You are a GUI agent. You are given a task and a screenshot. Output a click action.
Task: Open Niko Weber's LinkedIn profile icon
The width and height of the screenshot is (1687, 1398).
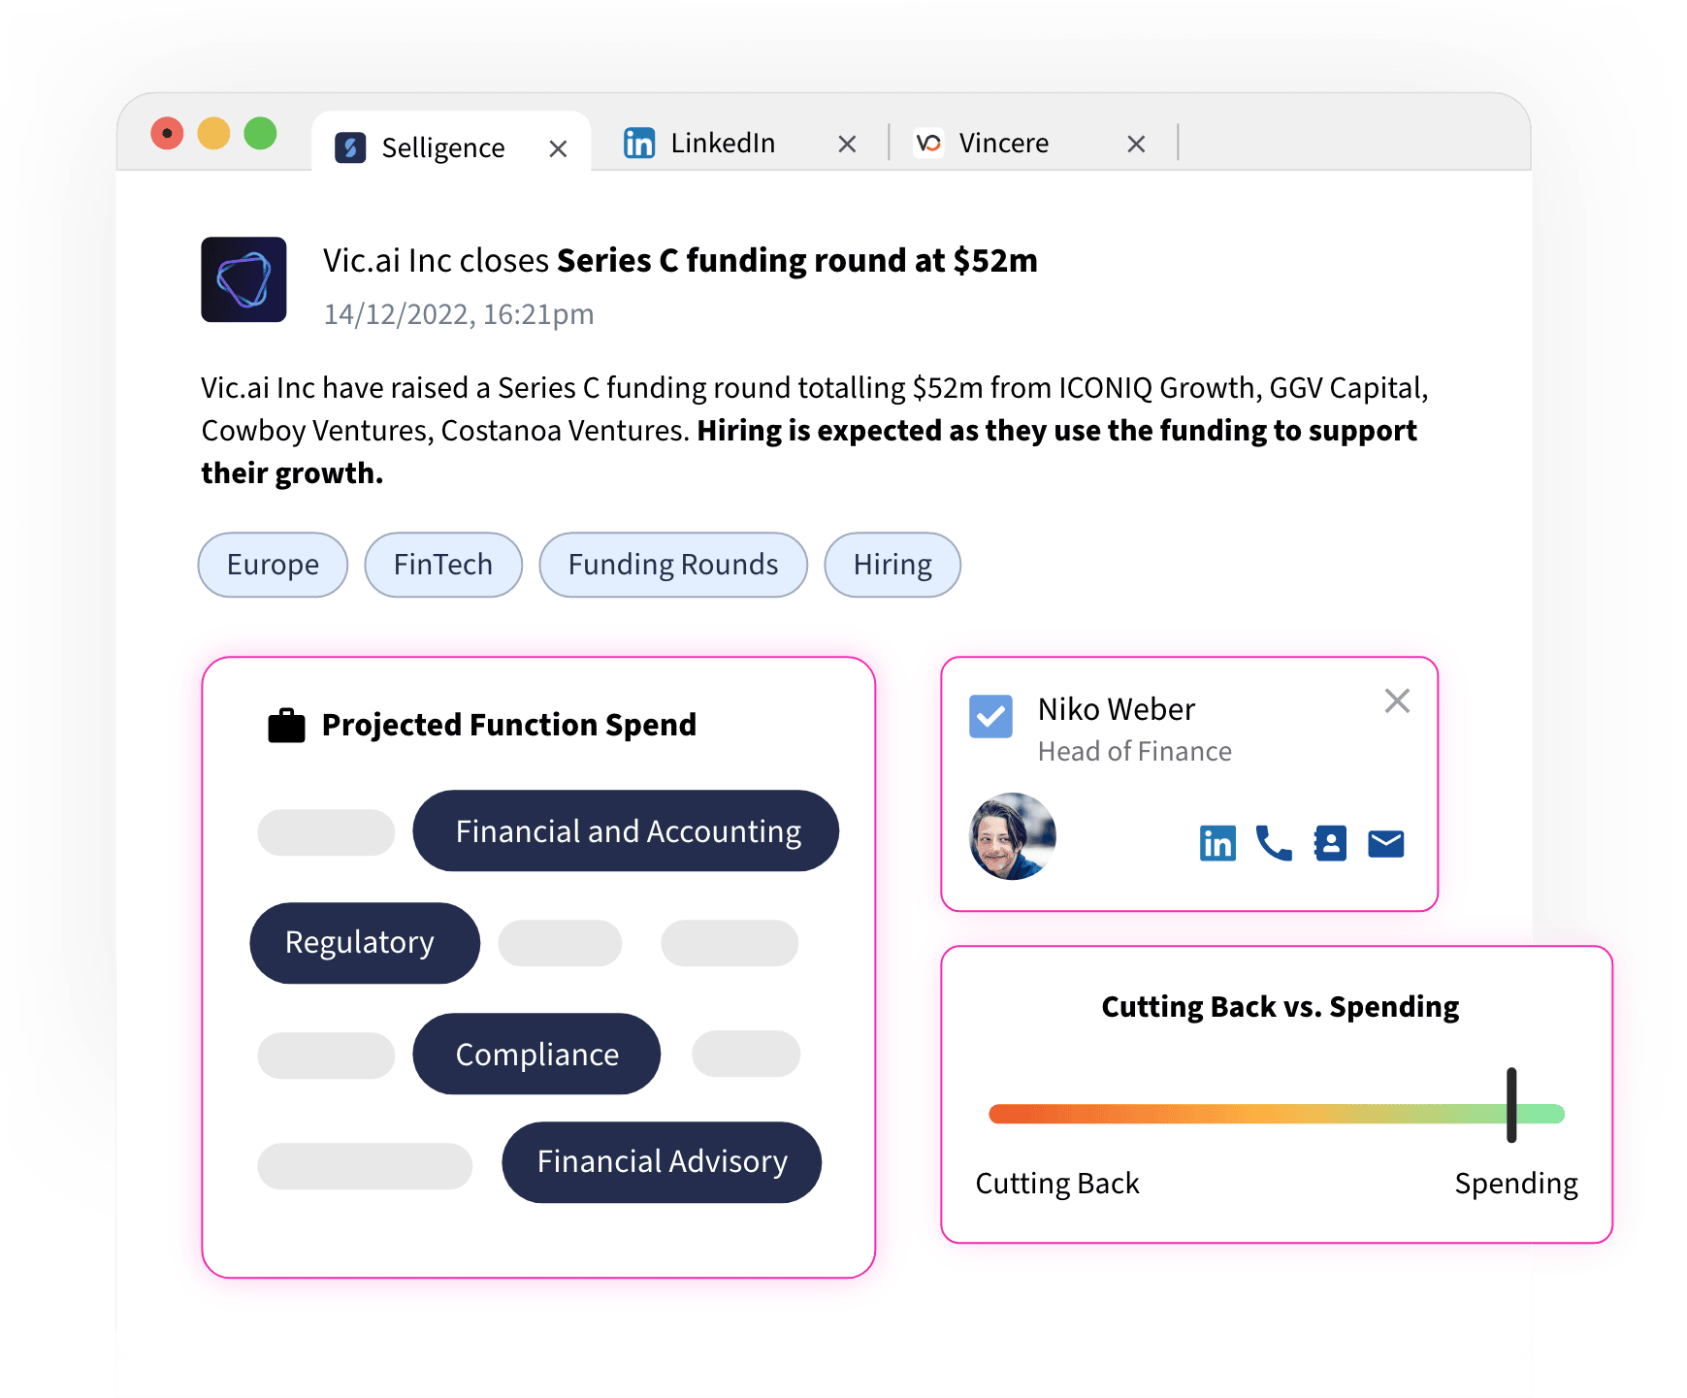[x=1217, y=843]
